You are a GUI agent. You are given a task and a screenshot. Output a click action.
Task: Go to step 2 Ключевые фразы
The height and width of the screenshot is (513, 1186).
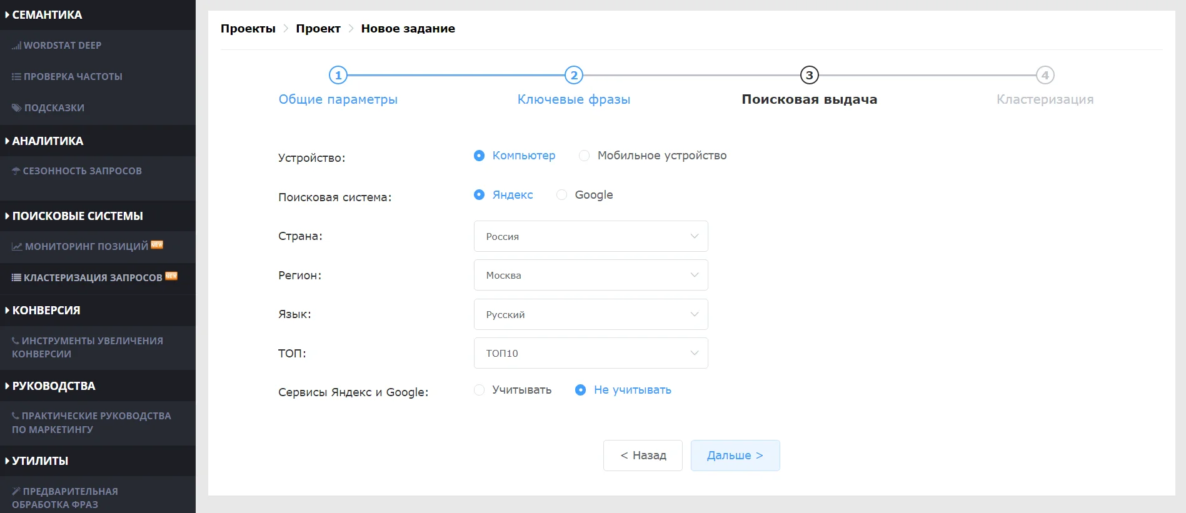click(573, 76)
